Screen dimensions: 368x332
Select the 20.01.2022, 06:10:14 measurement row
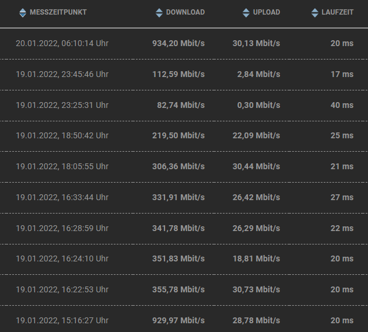[62, 43]
